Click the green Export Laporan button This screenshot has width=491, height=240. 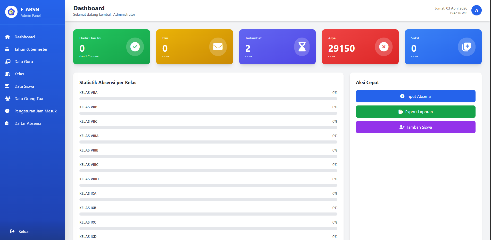[415, 112]
